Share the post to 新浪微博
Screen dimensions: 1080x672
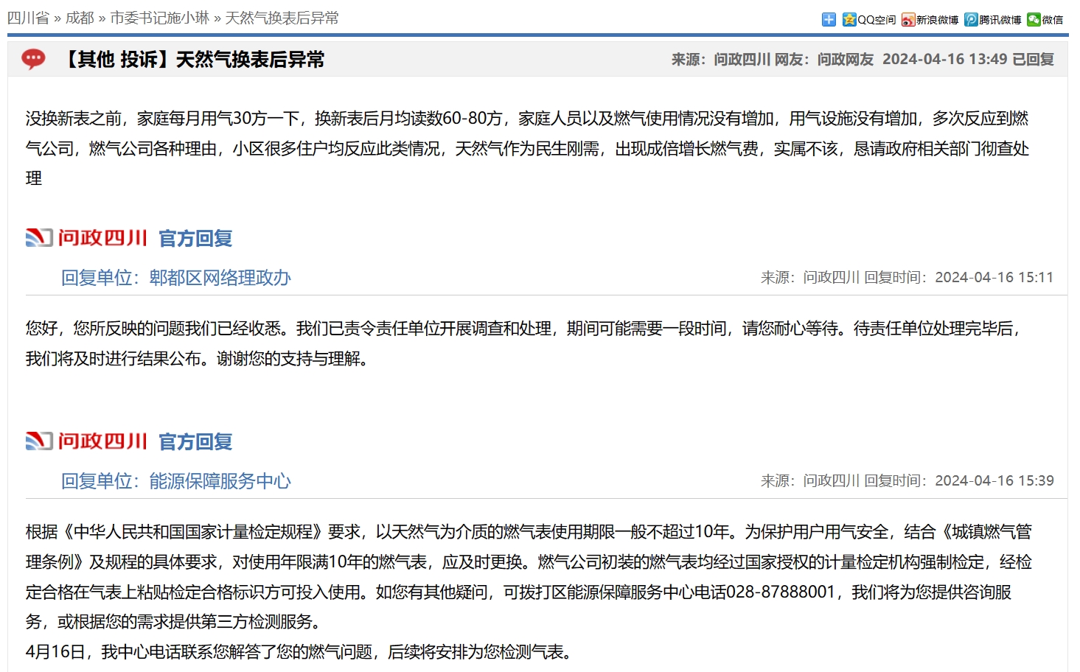930,19
